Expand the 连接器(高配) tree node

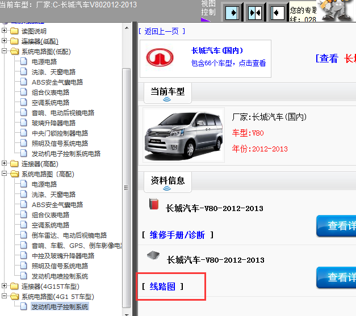click(4, 163)
